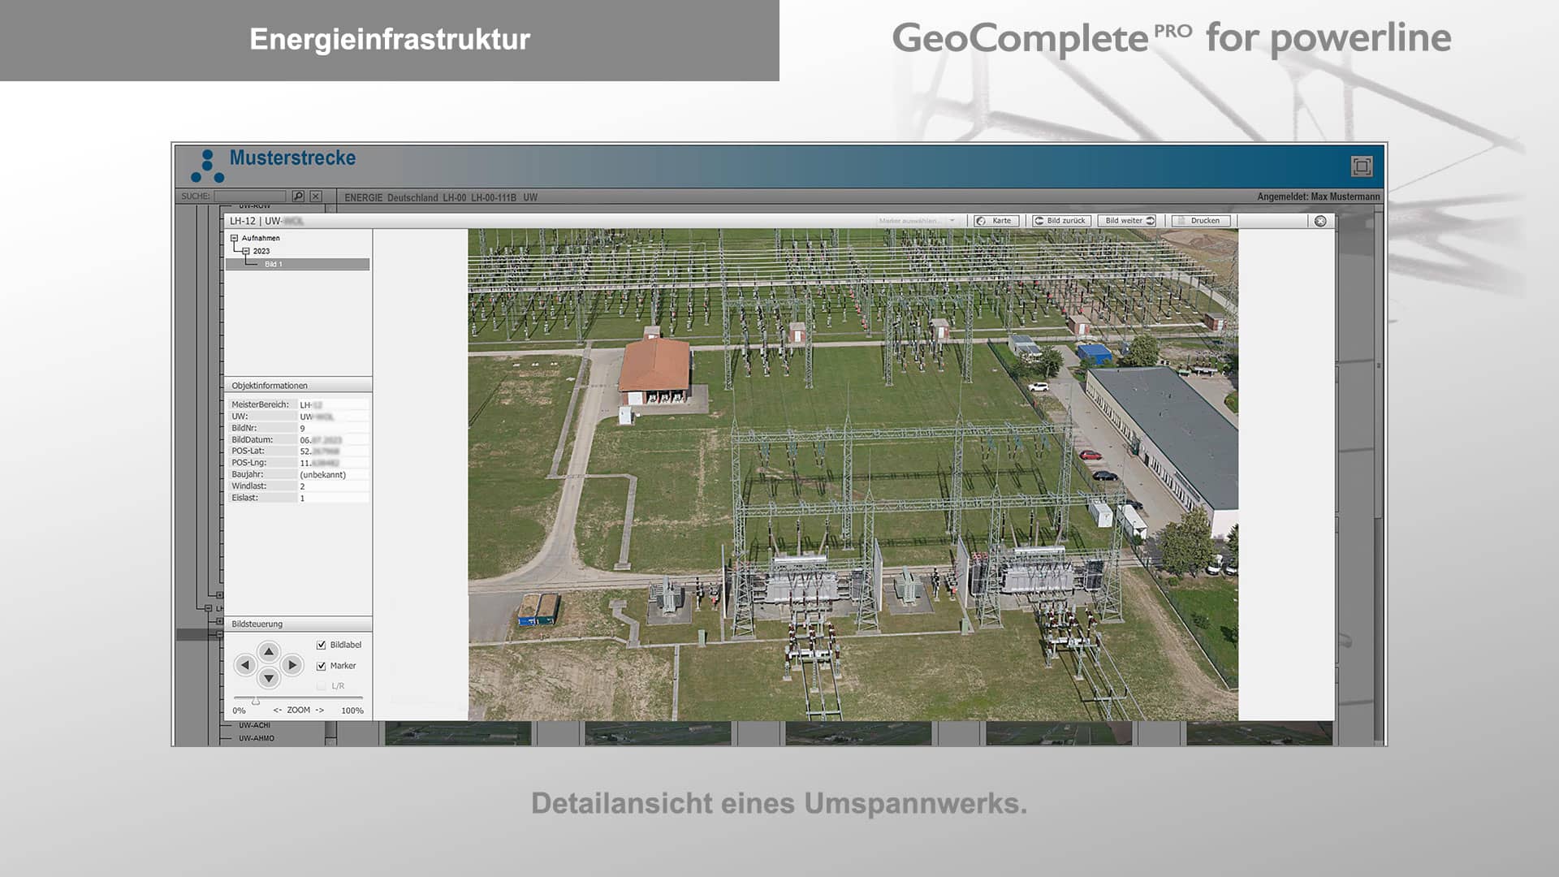This screenshot has width=1559, height=877.
Task: Pan the image left with the left-arrow control
Action: 246,666
